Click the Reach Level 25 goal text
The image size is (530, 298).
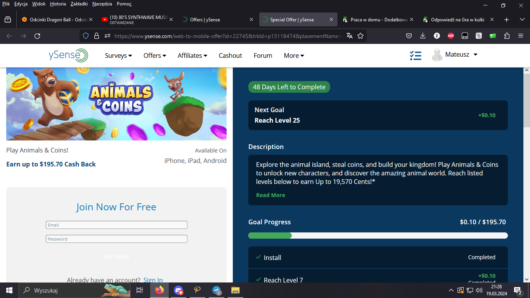pyautogui.click(x=277, y=120)
